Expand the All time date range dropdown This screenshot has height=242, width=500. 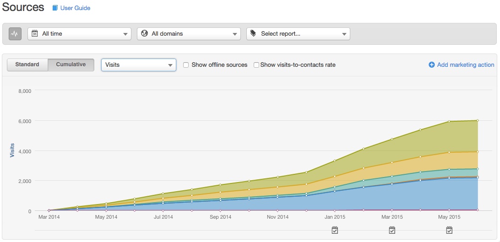(x=79, y=34)
